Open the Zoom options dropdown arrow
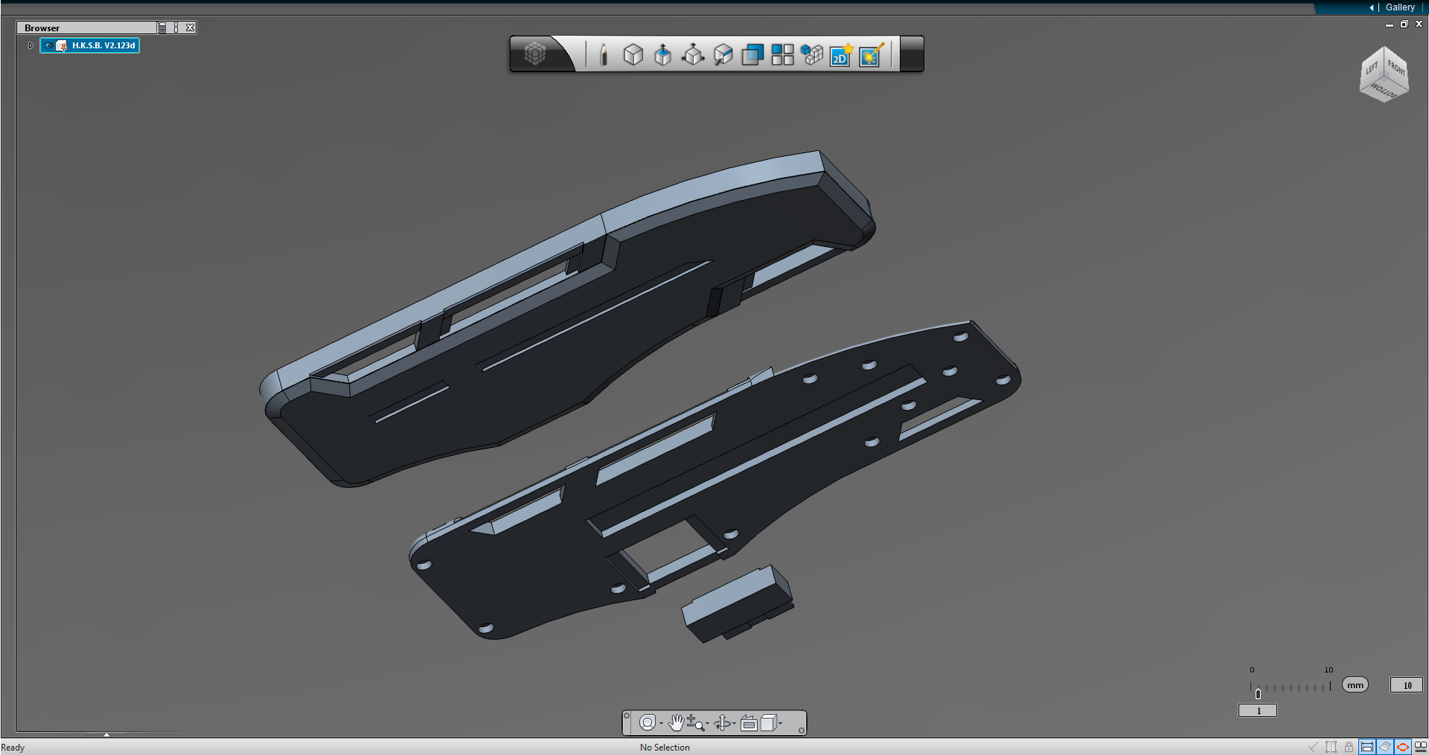Image resolution: width=1429 pixels, height=755 pixels. (707, 724)
